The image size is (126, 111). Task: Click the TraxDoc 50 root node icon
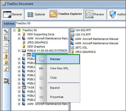click(x=19, y=30)
